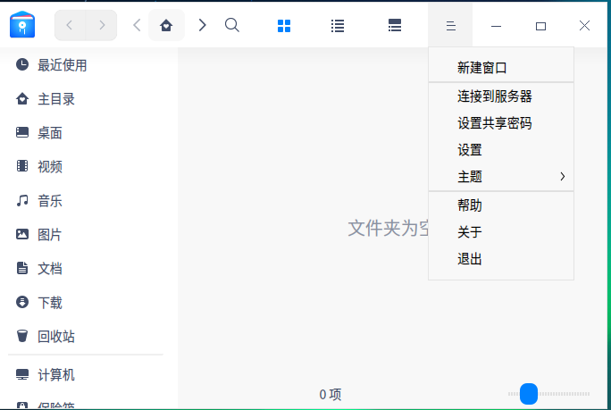The image size is (611, 410).
Task: Expand the 主题 submenu
Action: (500, 177)
